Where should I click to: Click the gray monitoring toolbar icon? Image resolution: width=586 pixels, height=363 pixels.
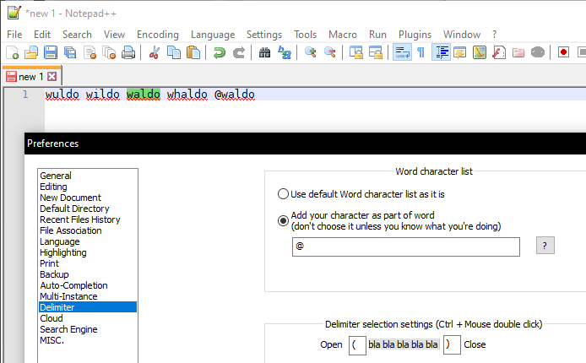click(538, 52)
